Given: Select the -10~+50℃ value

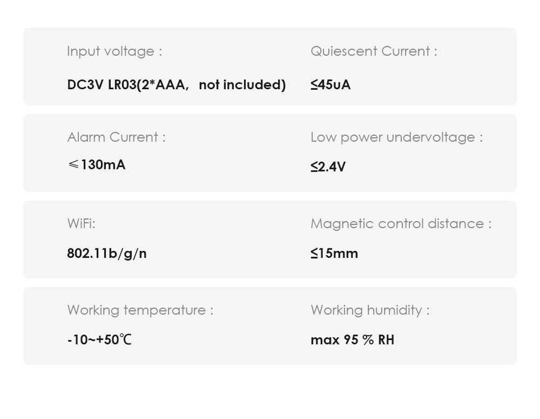Looking at the screenshot, I should pos(99,340).
